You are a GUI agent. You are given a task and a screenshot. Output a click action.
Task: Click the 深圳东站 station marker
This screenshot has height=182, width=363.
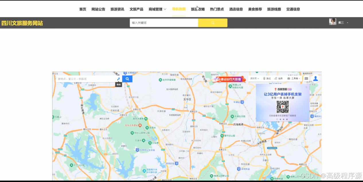[239, 169]
